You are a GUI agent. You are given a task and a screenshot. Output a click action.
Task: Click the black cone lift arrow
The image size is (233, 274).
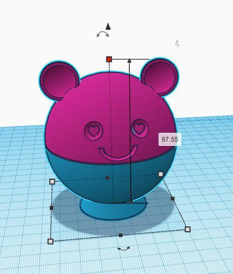108,27
